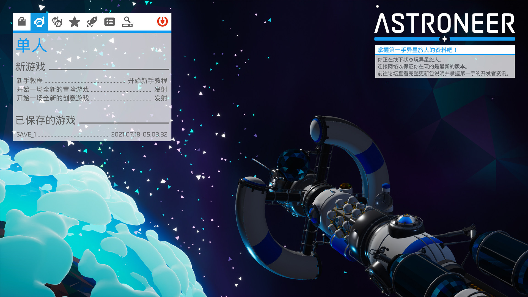Image resolution: width=528 pixels, height=297 pixels.
Task: Open the server search icon tab
Action: (127, 22)
